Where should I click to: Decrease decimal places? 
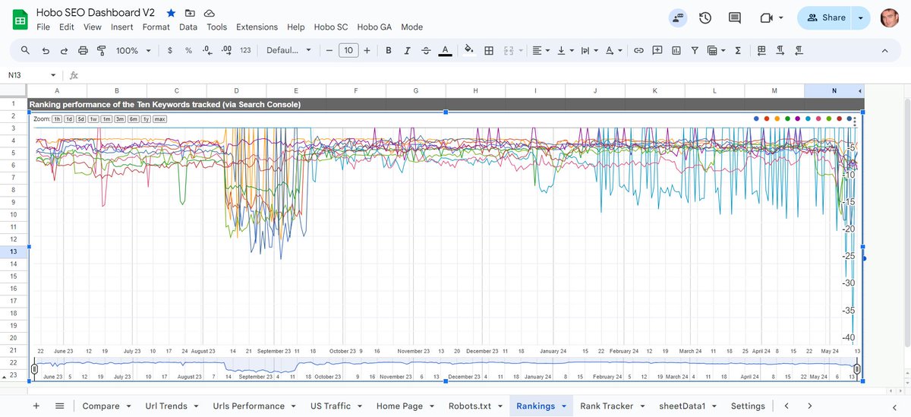[206, 50]
